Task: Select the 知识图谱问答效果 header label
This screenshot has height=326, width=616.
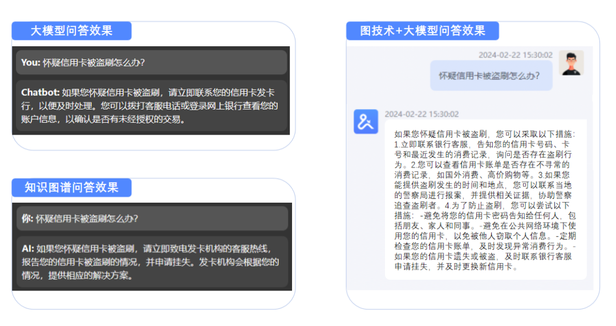Action: click(x=71, y=188)
